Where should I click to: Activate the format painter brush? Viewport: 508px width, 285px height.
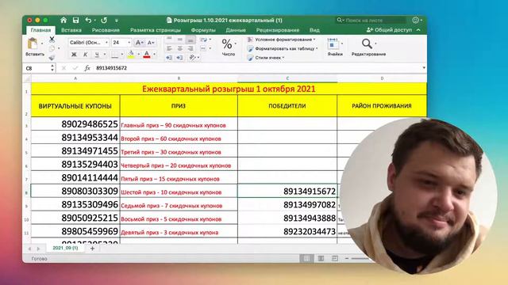tap(52, 58)
